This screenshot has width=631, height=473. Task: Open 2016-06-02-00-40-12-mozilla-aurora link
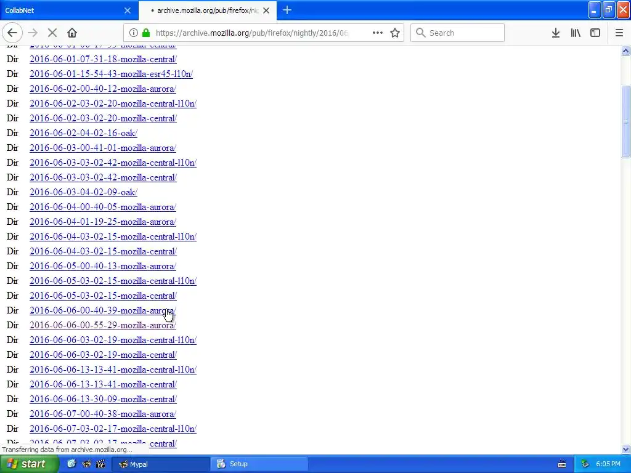pyautogui.click(x=103, y=89)
